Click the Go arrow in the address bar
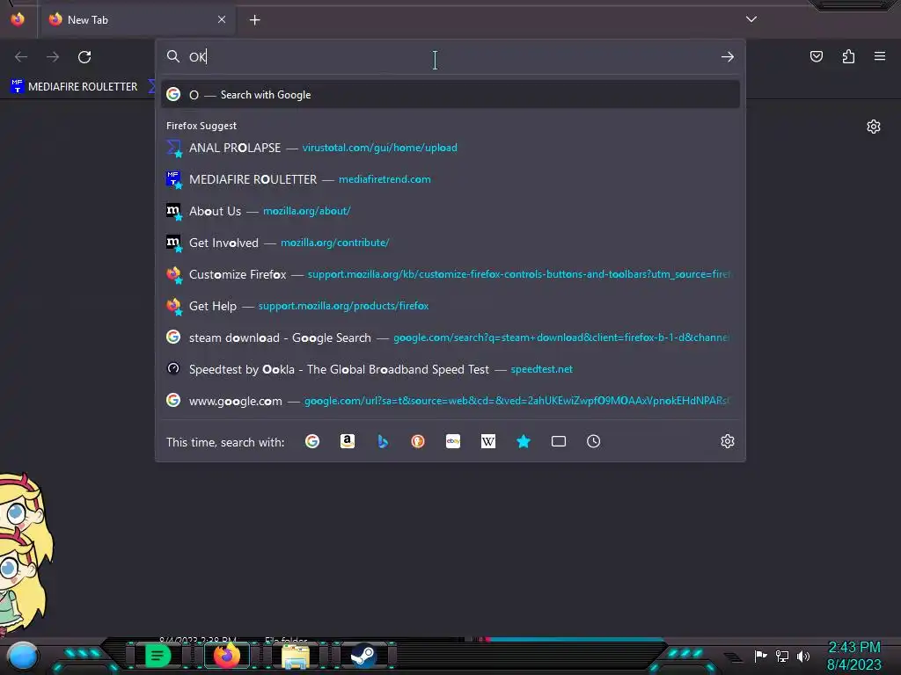 pyautogui.click(x=728, y=57)
